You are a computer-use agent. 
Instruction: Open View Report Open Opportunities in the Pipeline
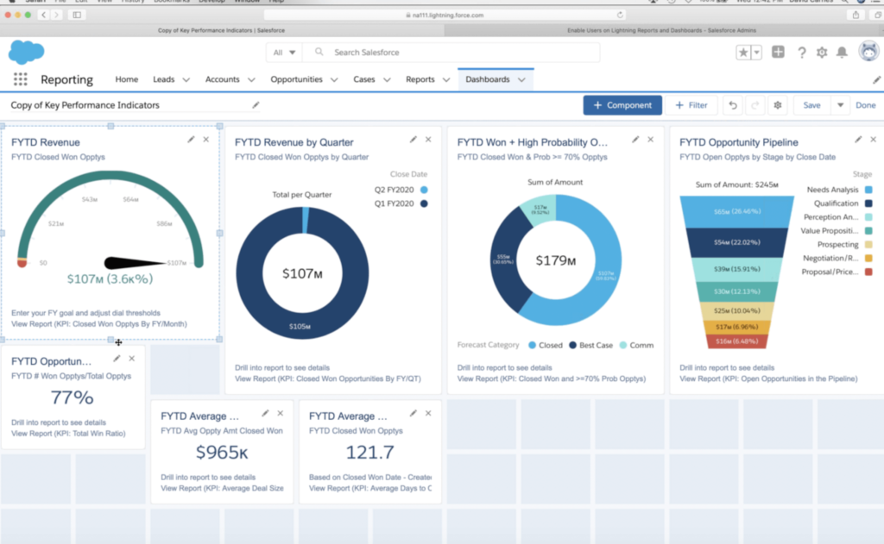coord(768,378)
